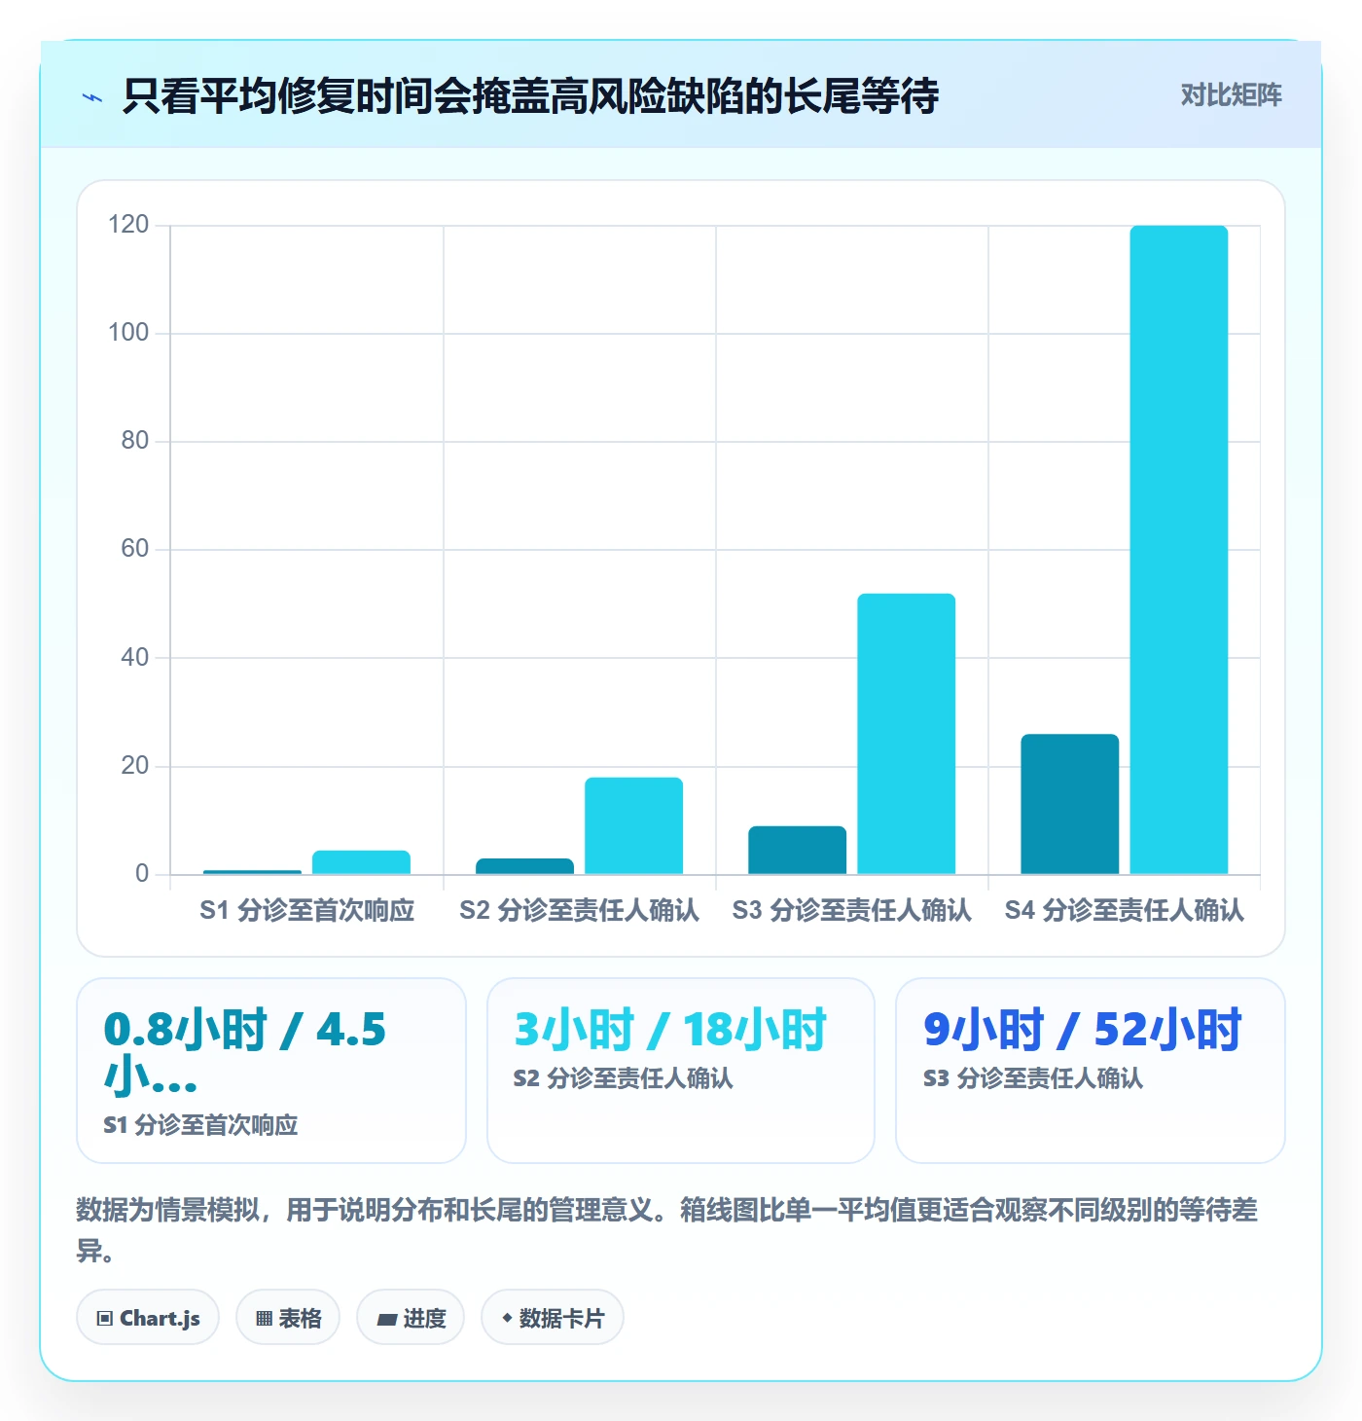
Task: Open the 9小时 / 52小时 data card
Action: pyautogui.click(x=1091, y=1071)
